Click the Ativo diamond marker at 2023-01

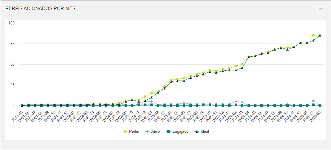point(151,101)
